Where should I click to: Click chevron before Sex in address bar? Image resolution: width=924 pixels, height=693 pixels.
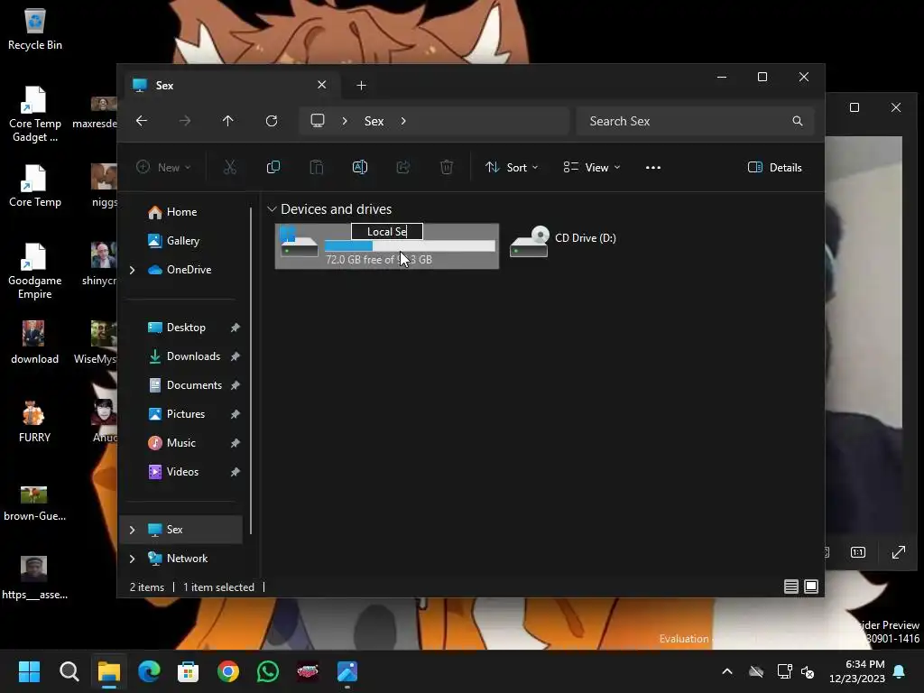click(345, 121)
